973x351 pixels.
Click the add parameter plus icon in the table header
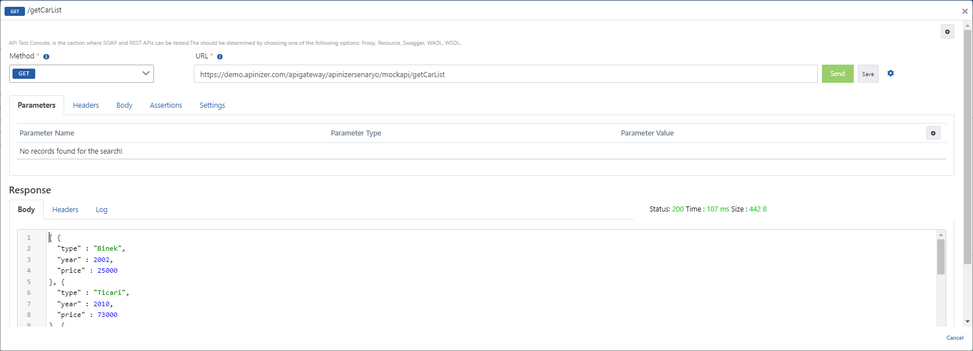[x=933, y=133]
